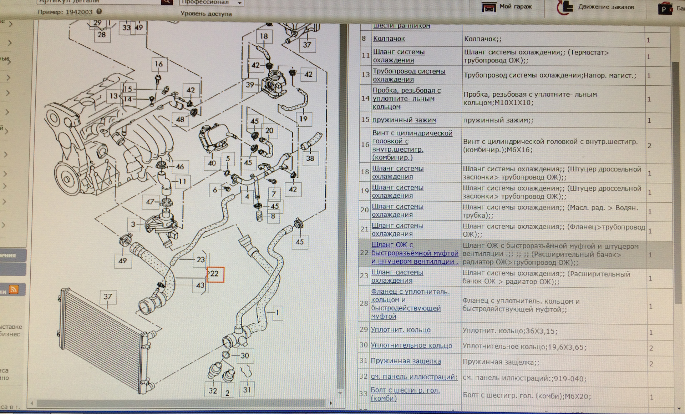Click the help icon next to example number
This screenshot has height=414, width=685.
click(x=99, y=11)
